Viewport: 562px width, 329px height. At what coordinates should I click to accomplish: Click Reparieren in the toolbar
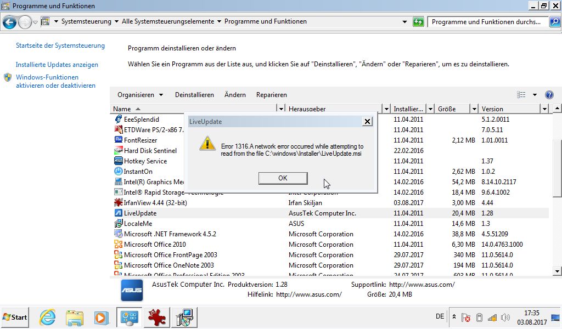point(271,95)
